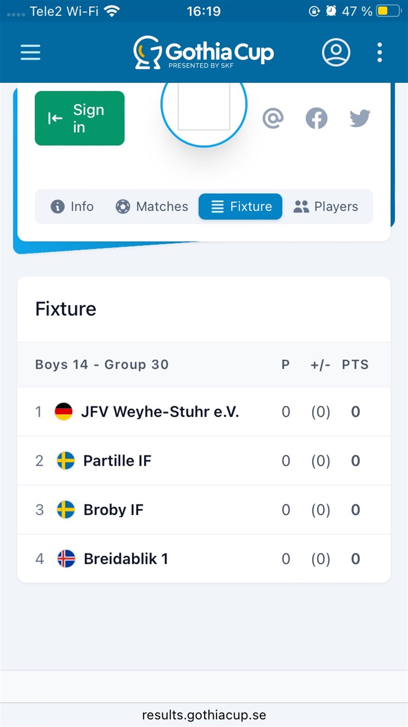Screen dimensions: 408x727
Task: Click the green Sign in button
Action: 80,118
